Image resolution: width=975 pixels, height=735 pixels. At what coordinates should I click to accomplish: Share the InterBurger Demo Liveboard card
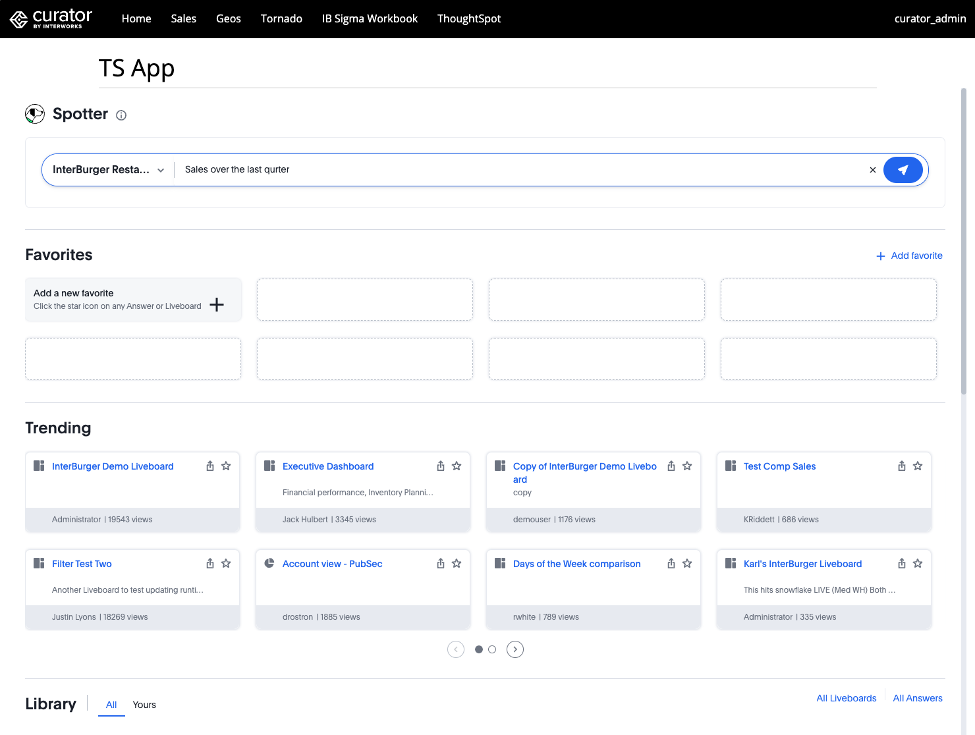click(x=210, y=466)
